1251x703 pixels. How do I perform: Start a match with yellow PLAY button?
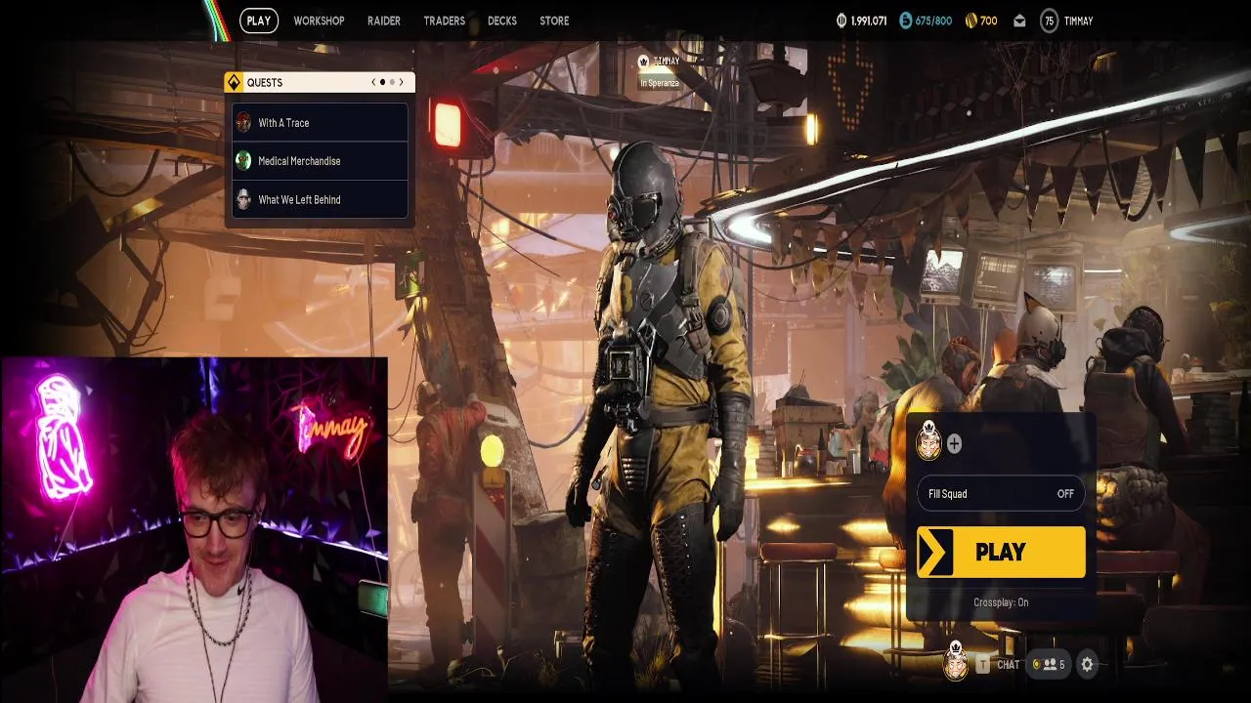tap(1001, 552)
